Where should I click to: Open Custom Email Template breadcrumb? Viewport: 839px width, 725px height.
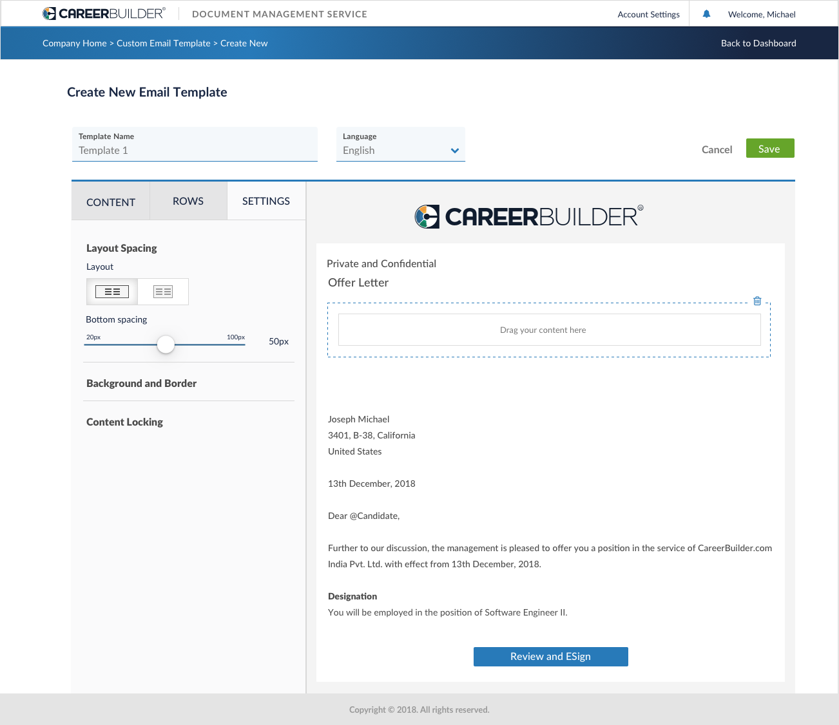coord(164,43)
